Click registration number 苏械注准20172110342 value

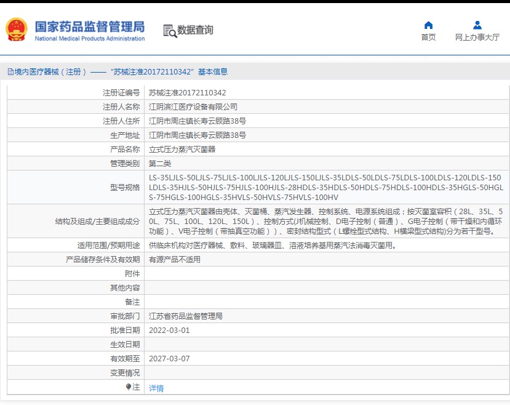point(188,93)
